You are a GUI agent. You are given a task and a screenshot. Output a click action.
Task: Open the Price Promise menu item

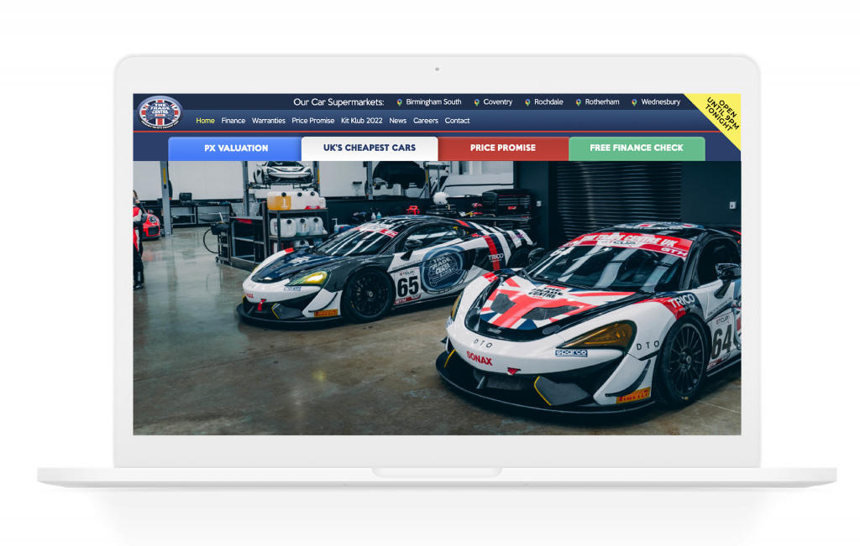[312, 121]
